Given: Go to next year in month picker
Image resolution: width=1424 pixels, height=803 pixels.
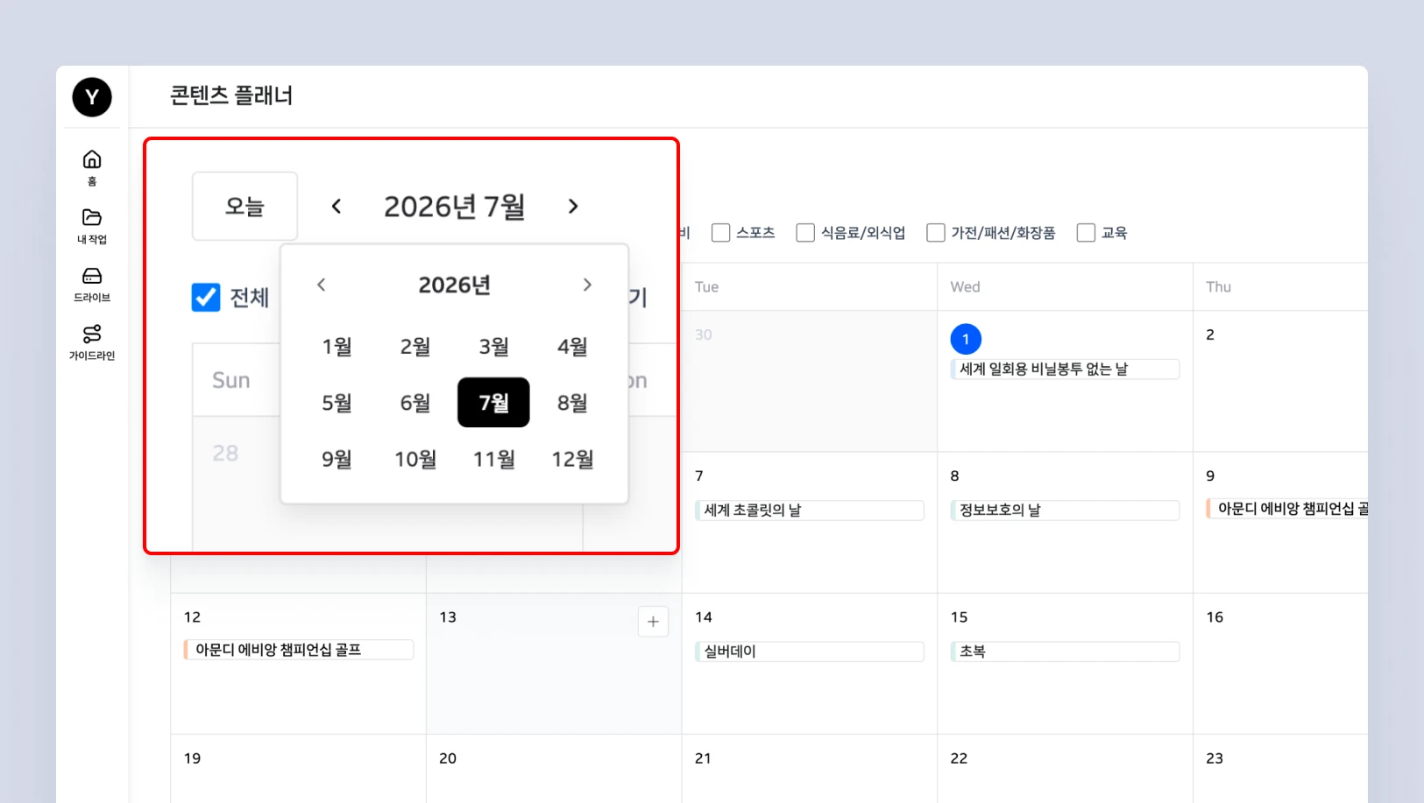Looking at the screenshot, I should coord(587,285).
